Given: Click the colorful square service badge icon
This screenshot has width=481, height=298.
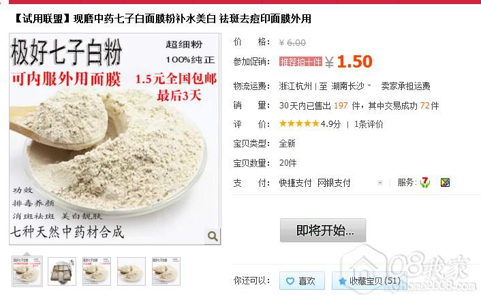Looking at the screenshot, I should (x=445, y=183).
